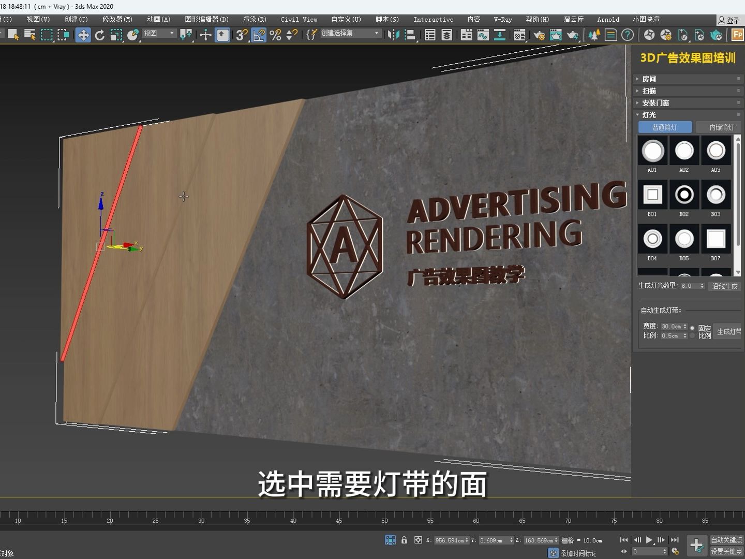Select downlight thumbnail B02

pos(684,195)
